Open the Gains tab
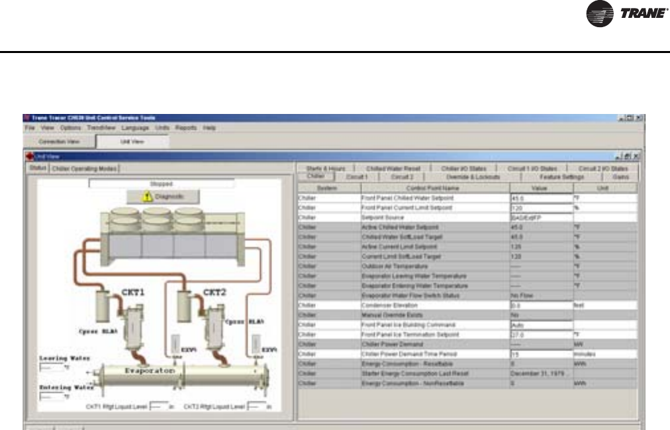670x430 pixels. tap(620, 177)
